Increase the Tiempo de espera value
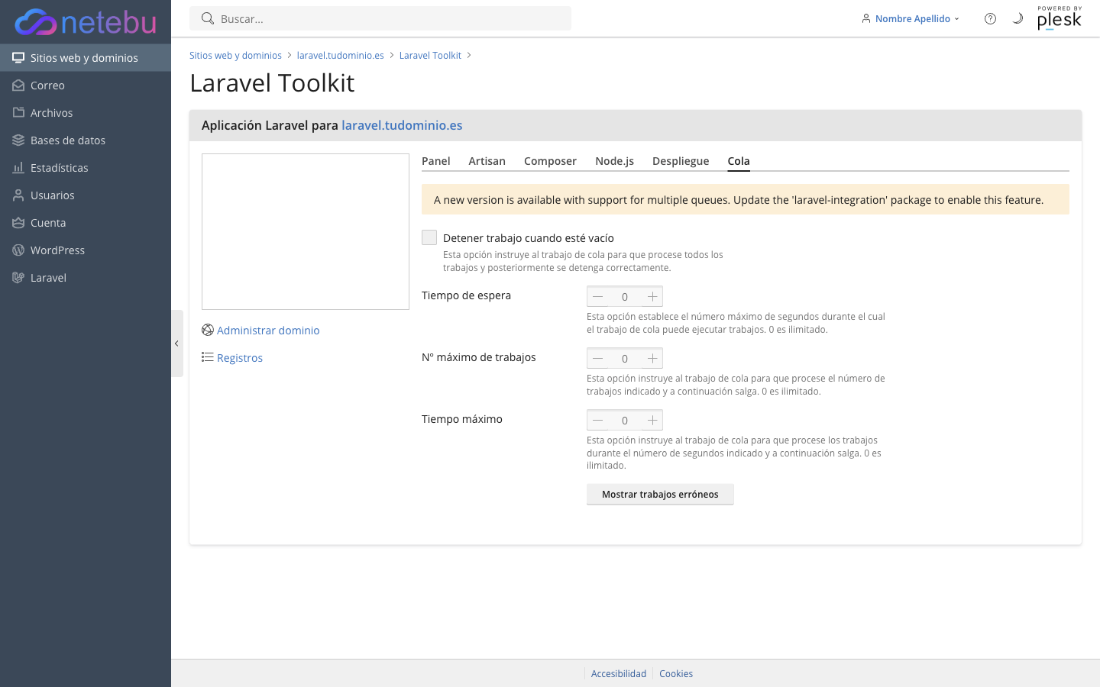 point(652,296)
